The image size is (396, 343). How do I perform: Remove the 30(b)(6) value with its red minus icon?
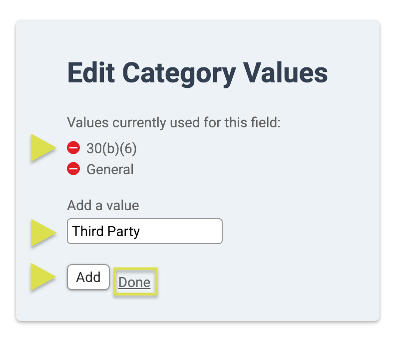[73, 148]
